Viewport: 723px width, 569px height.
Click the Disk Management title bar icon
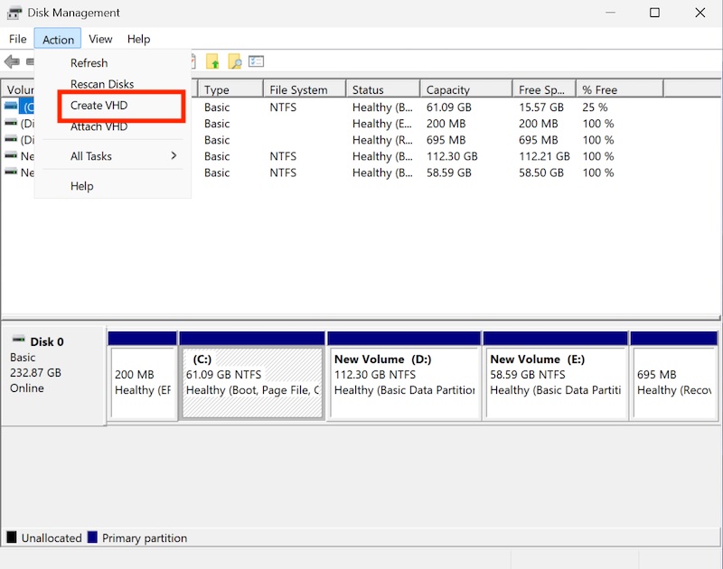tap(14, 13)
